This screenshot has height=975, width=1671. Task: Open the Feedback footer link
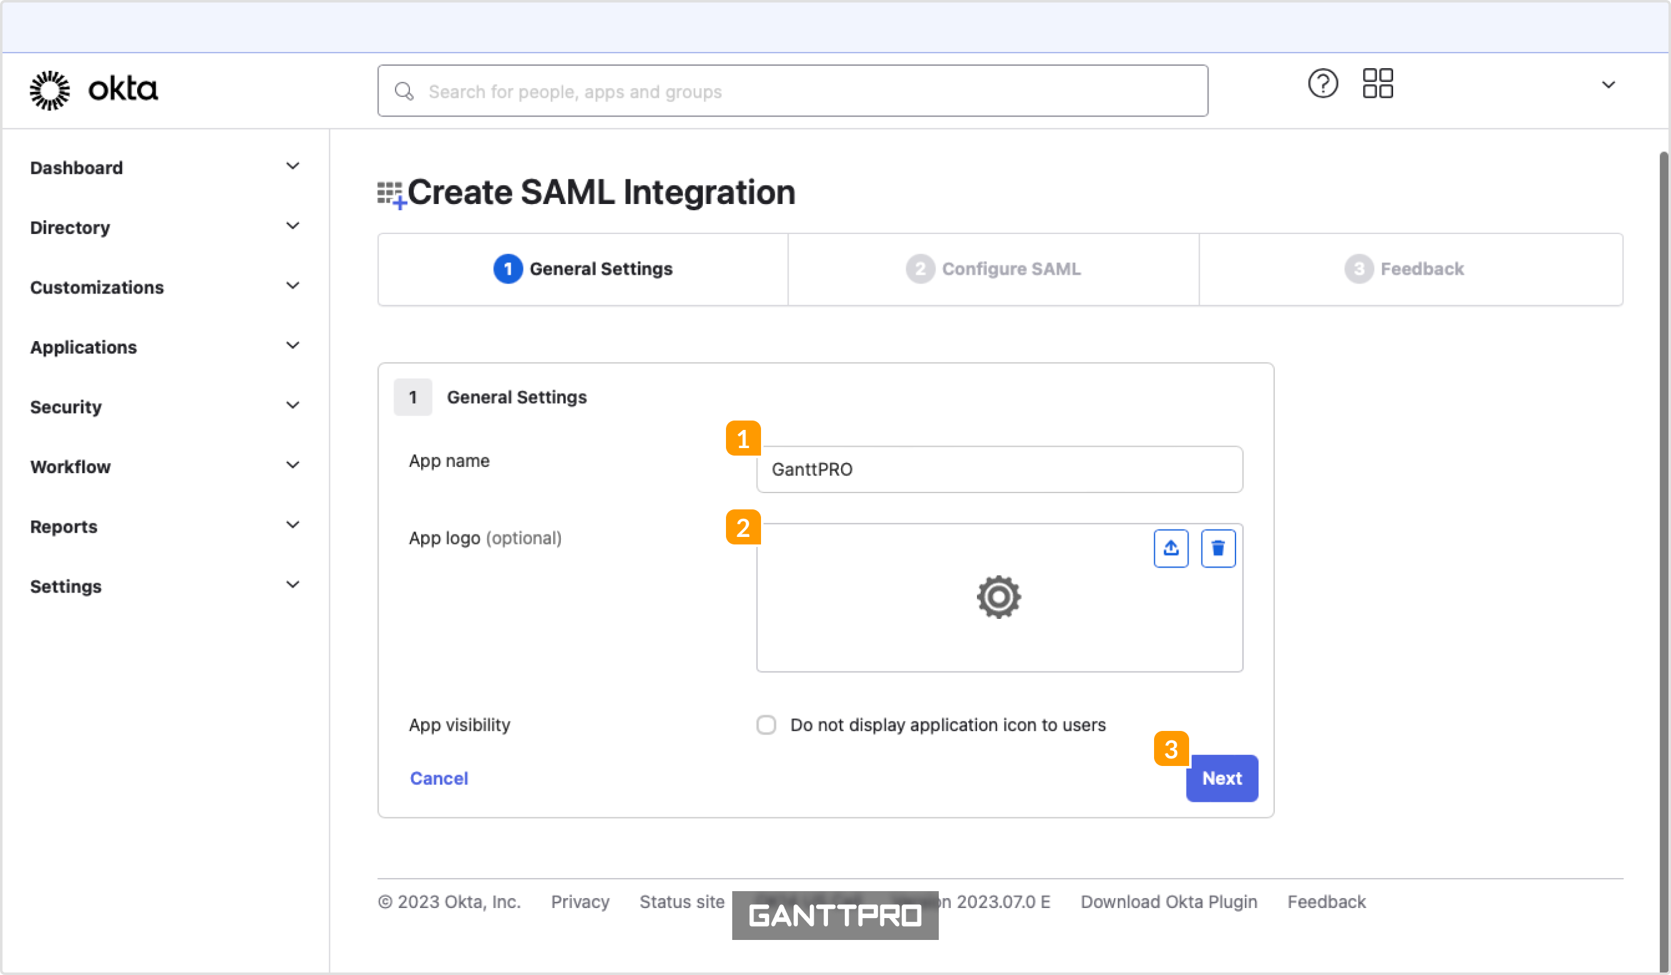[x=1326, y=902]
